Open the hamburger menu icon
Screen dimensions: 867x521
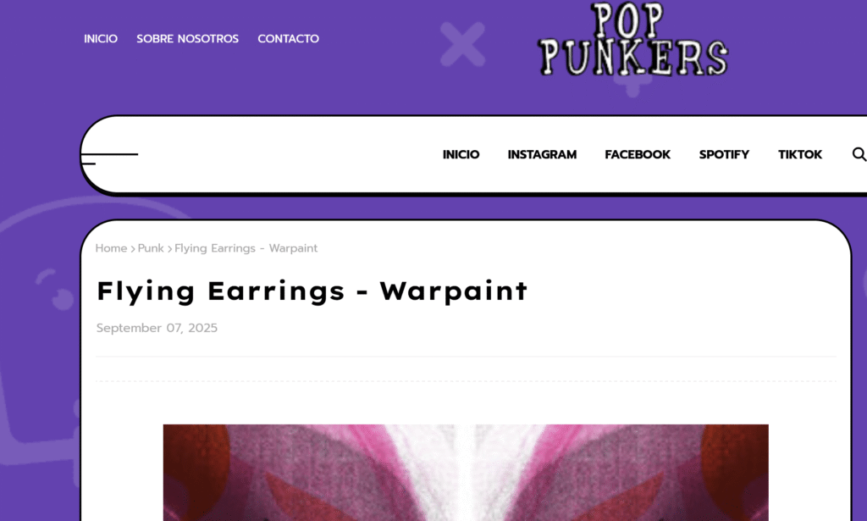click(x=109, y=158)
